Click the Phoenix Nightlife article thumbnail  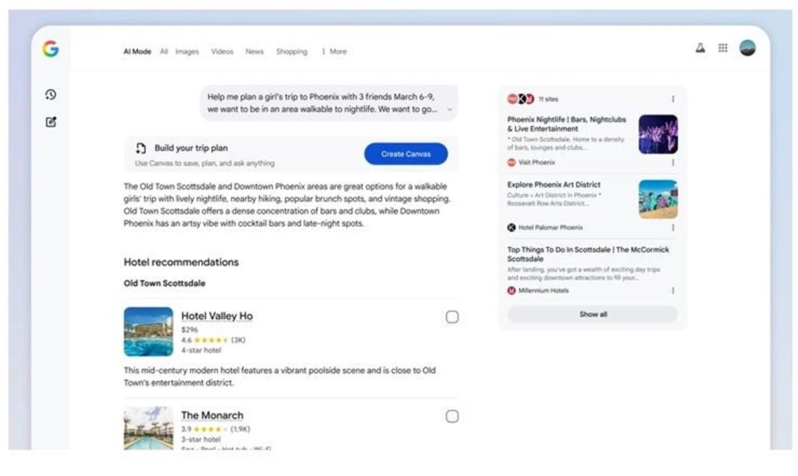658,134
